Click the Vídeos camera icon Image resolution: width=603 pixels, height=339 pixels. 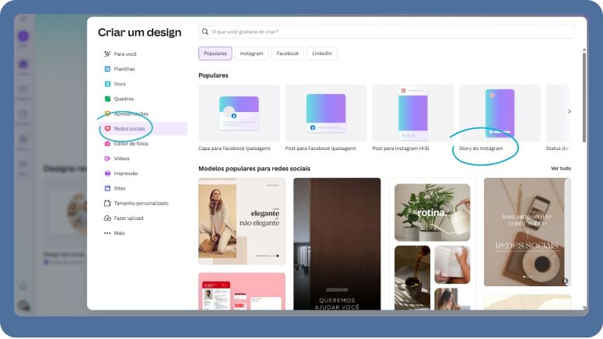[x=107, y=159]
